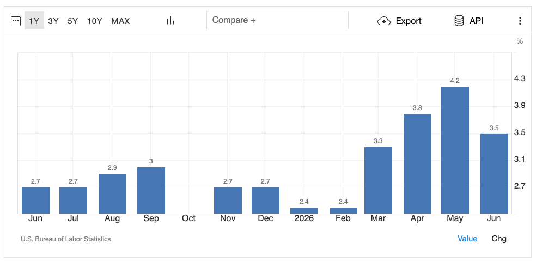This screenshot has width=536, height=261.
Task: Select the 3Y time range
Action: coord(53,21)
